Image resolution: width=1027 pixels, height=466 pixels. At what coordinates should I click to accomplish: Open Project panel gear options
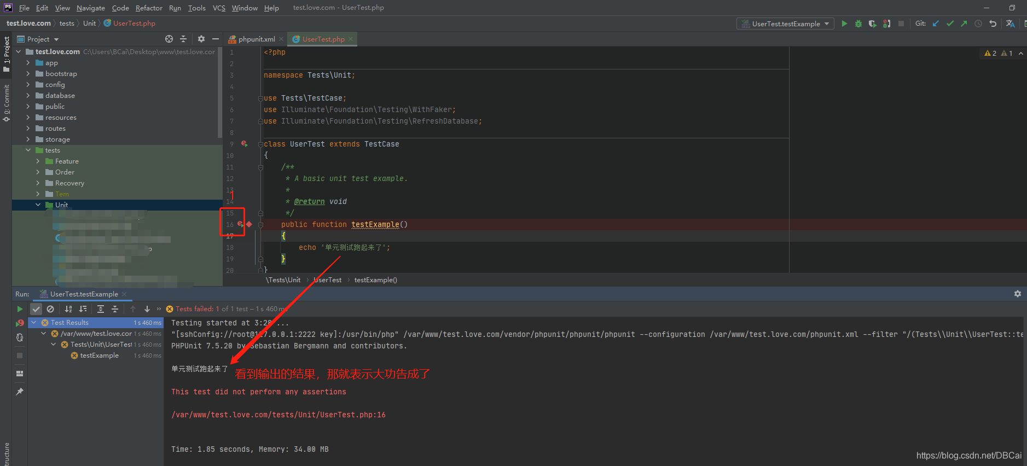point(201,39)
